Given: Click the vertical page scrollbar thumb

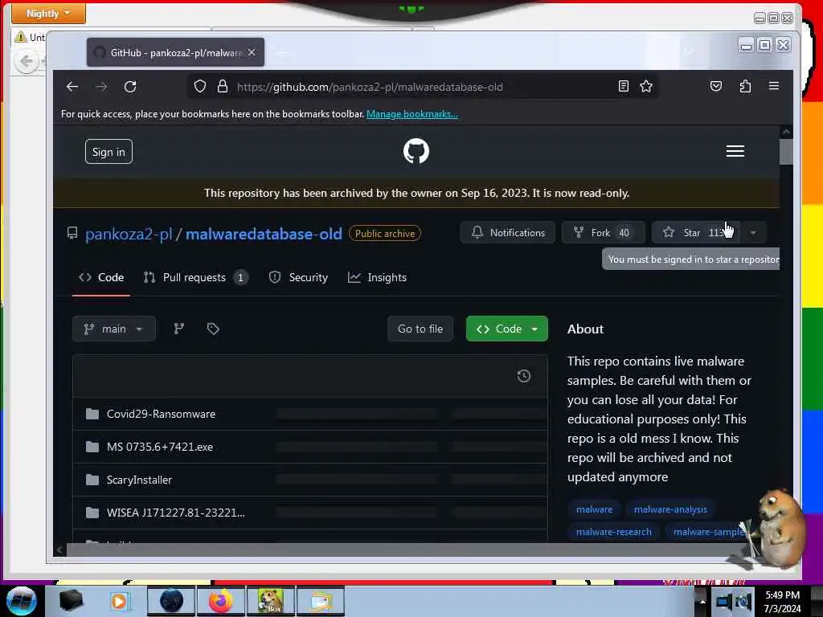Looking at the screenshot, I should (786, 152).
